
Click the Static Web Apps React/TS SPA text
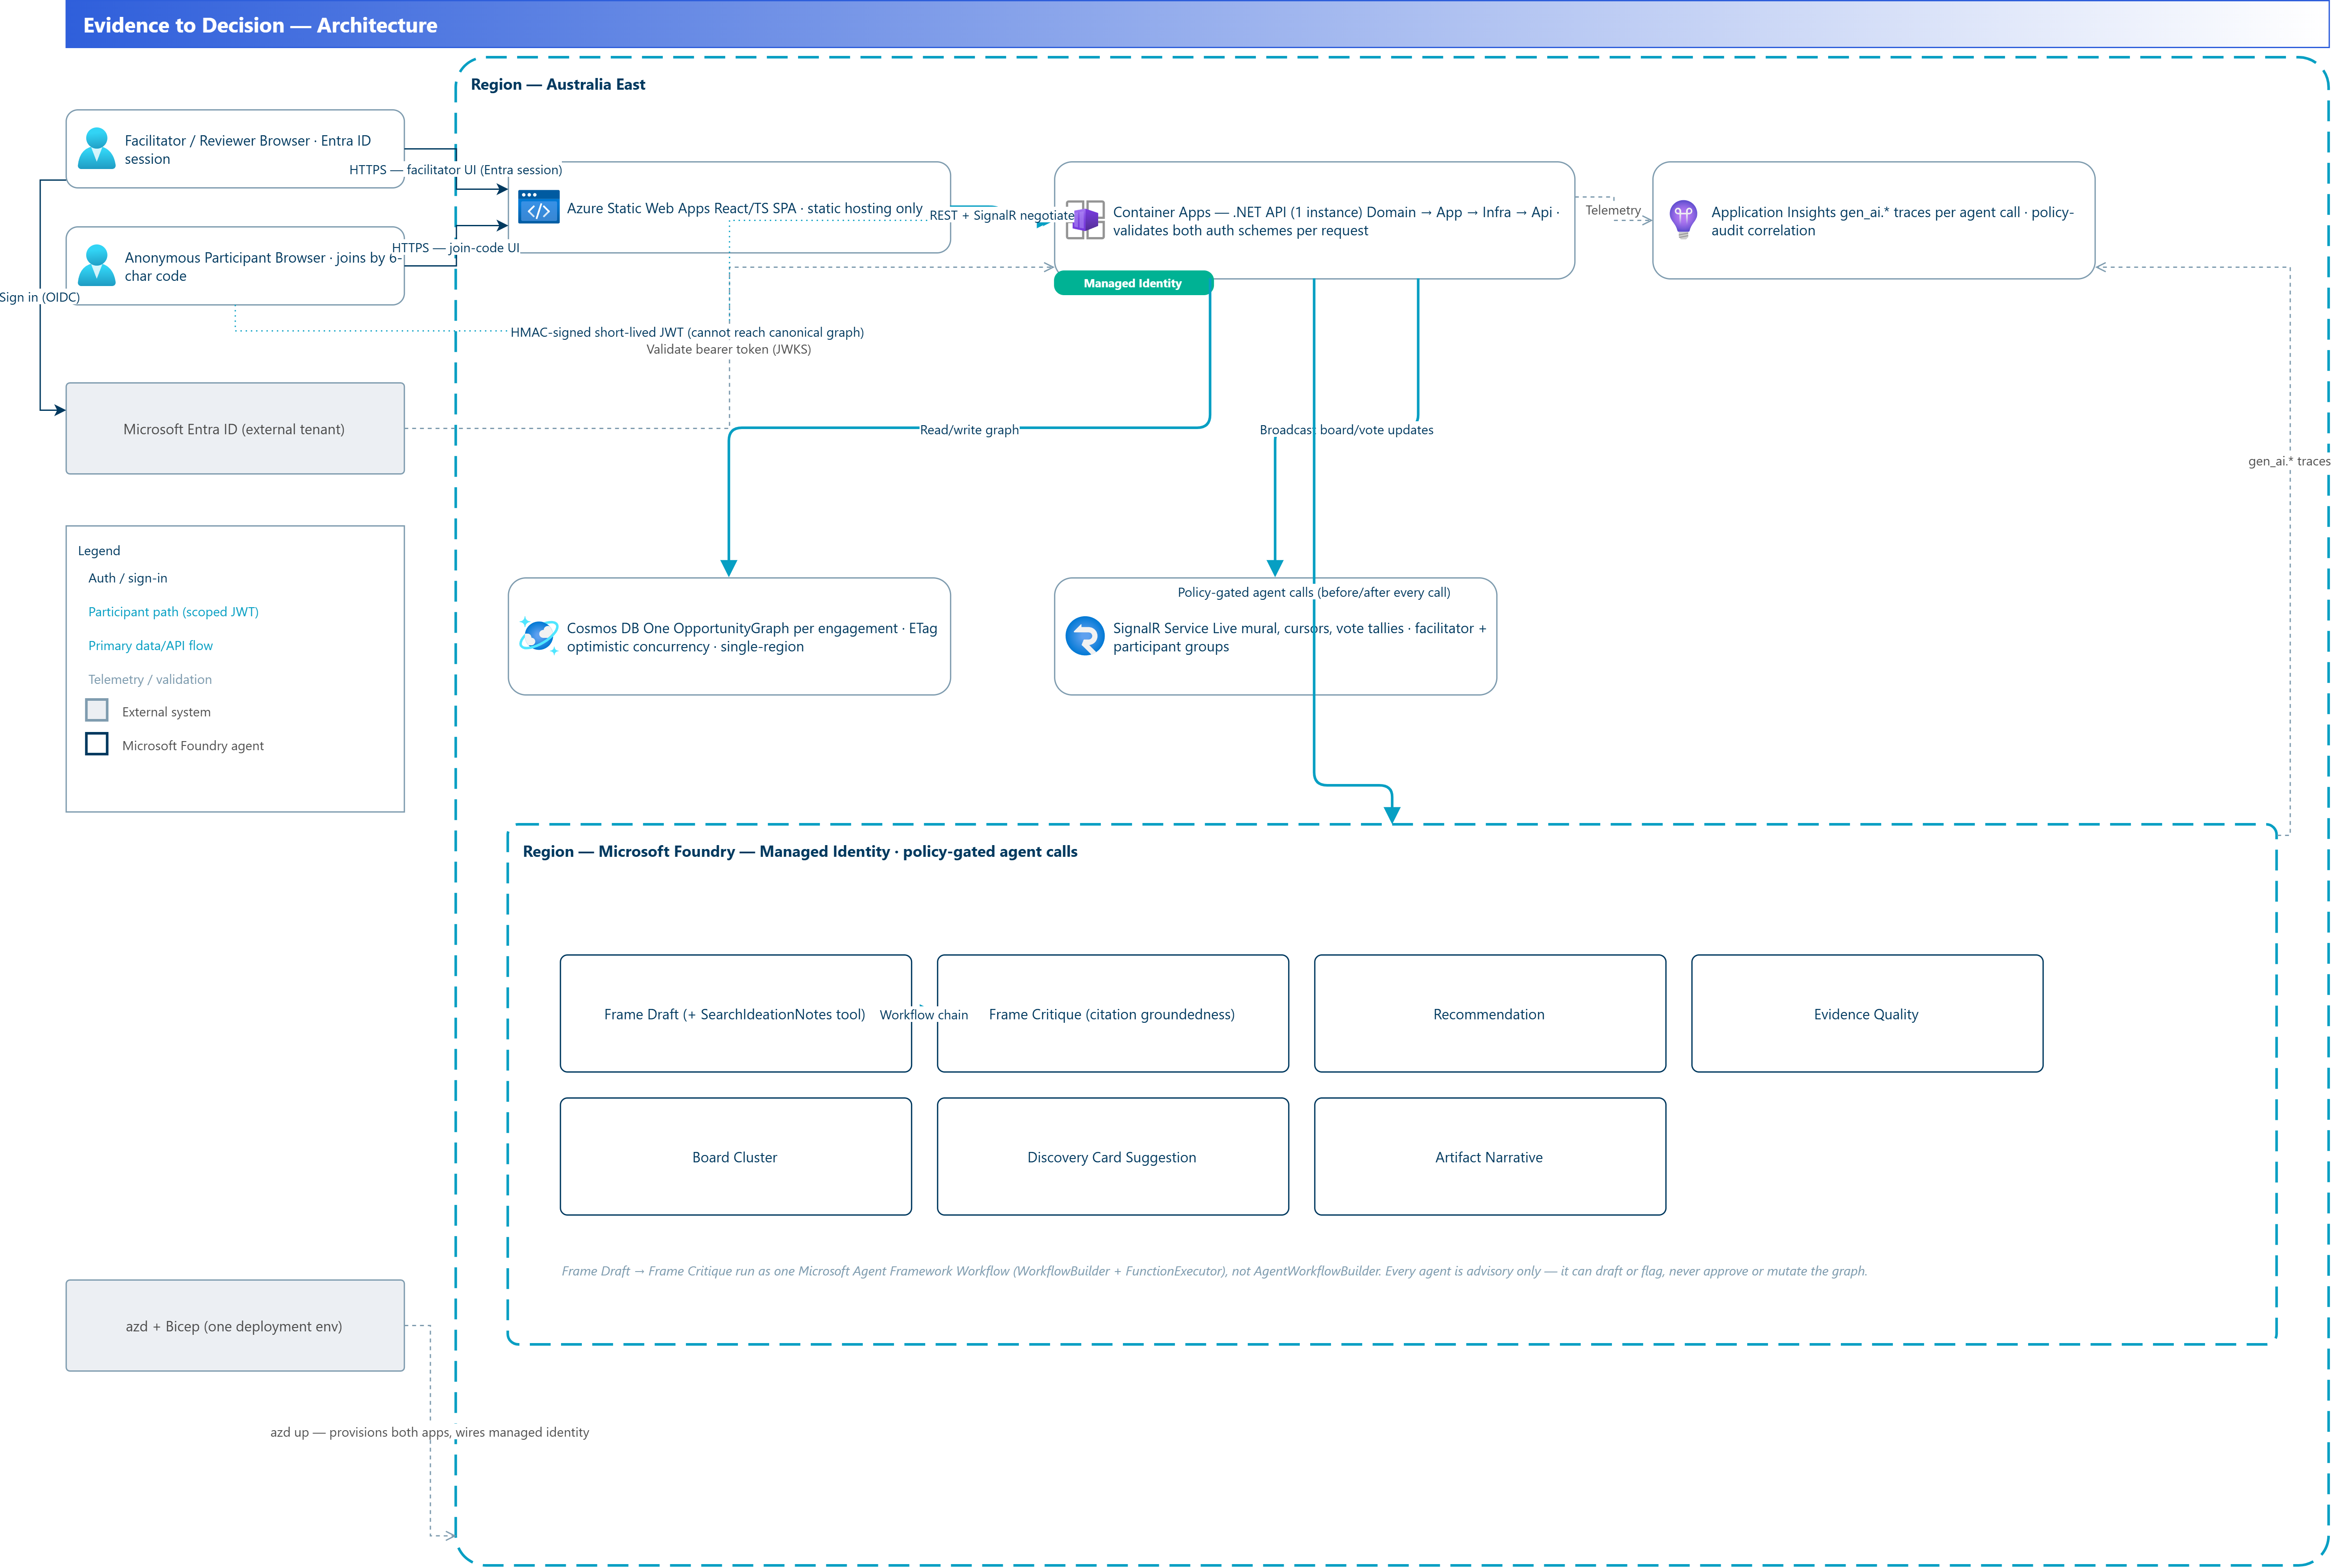(744, 208)
